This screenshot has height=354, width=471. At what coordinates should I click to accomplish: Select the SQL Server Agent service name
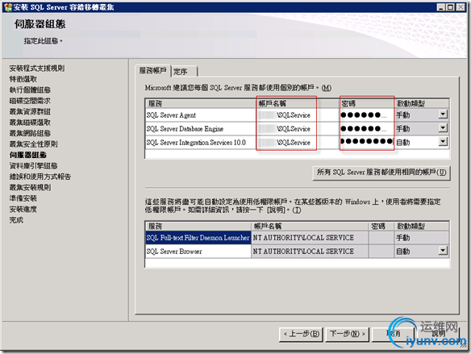point(171,115)
